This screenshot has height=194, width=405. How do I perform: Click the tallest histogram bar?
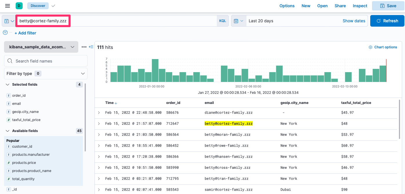pyautogui.click(x=155, y=70)
